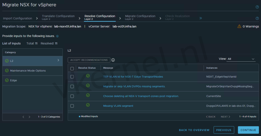Image resolution: width=261 pixels, height=136 pixels.
Task: Toggle the select-all inputs checkbox
Action: tap(72, 69)
